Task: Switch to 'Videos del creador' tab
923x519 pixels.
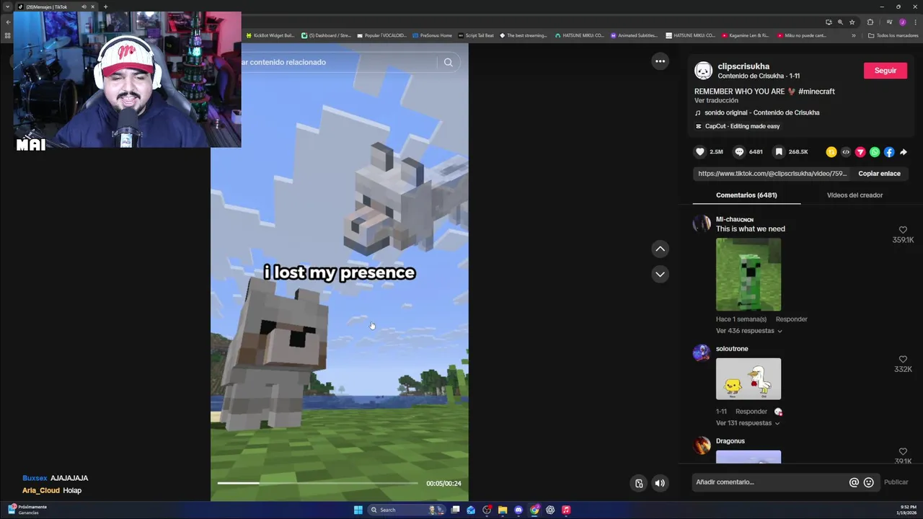Action: tap(854, 195)
